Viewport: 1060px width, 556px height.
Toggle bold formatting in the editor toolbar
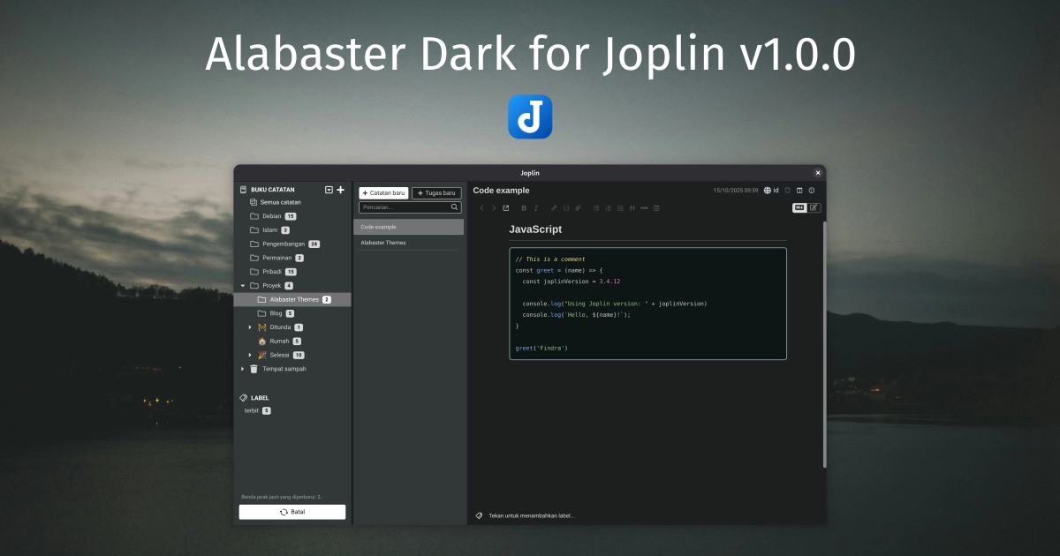[x=524, y=207]
